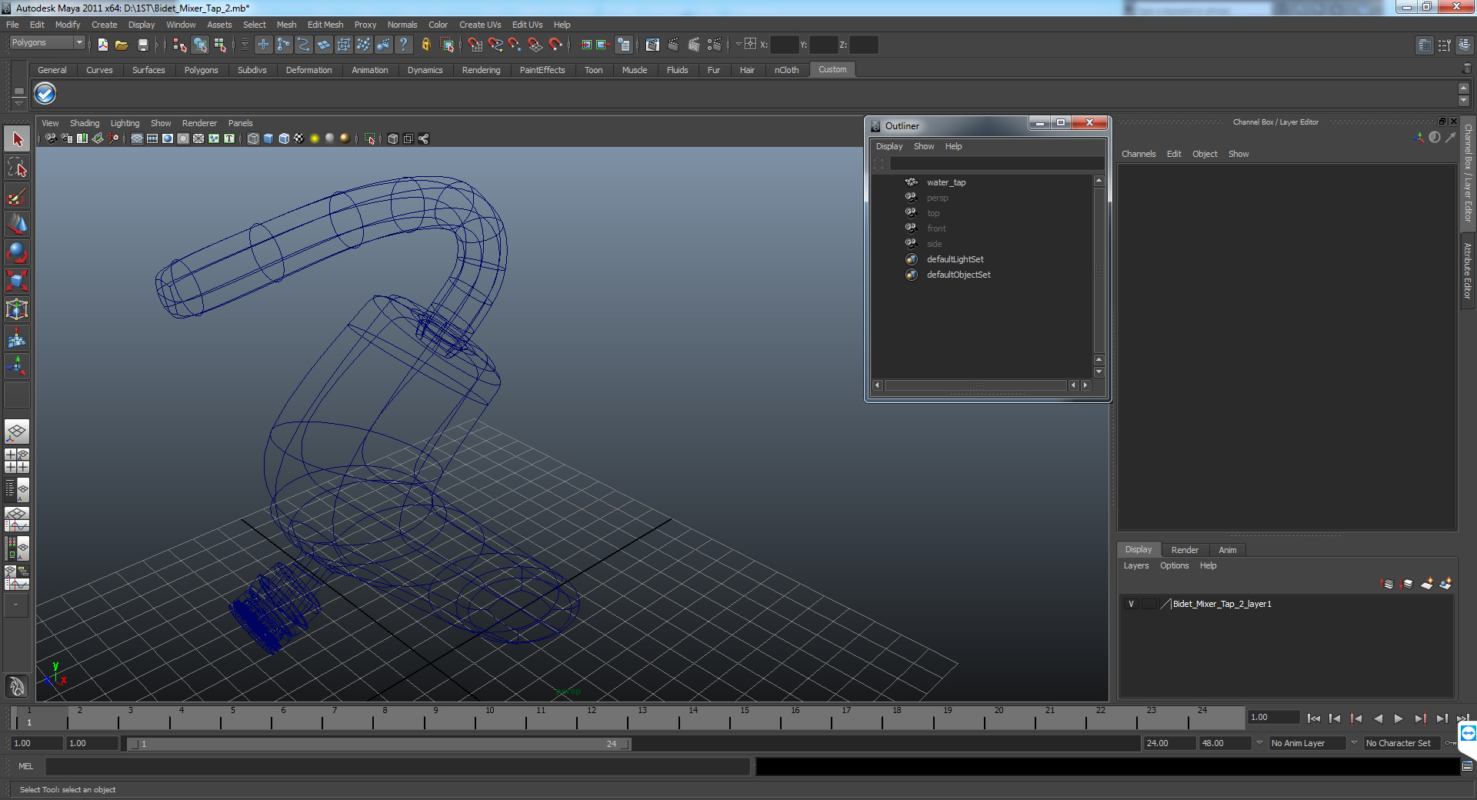Move selected layer up icon
This screenshot has height=800, width=1477.
[1388, 584]
